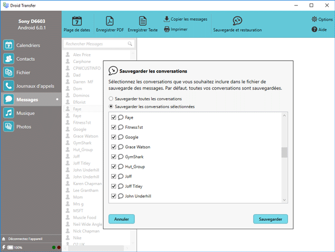Screen dimensions: 335x252
Task: Select Nike in the message list
Action: [77, 238]
